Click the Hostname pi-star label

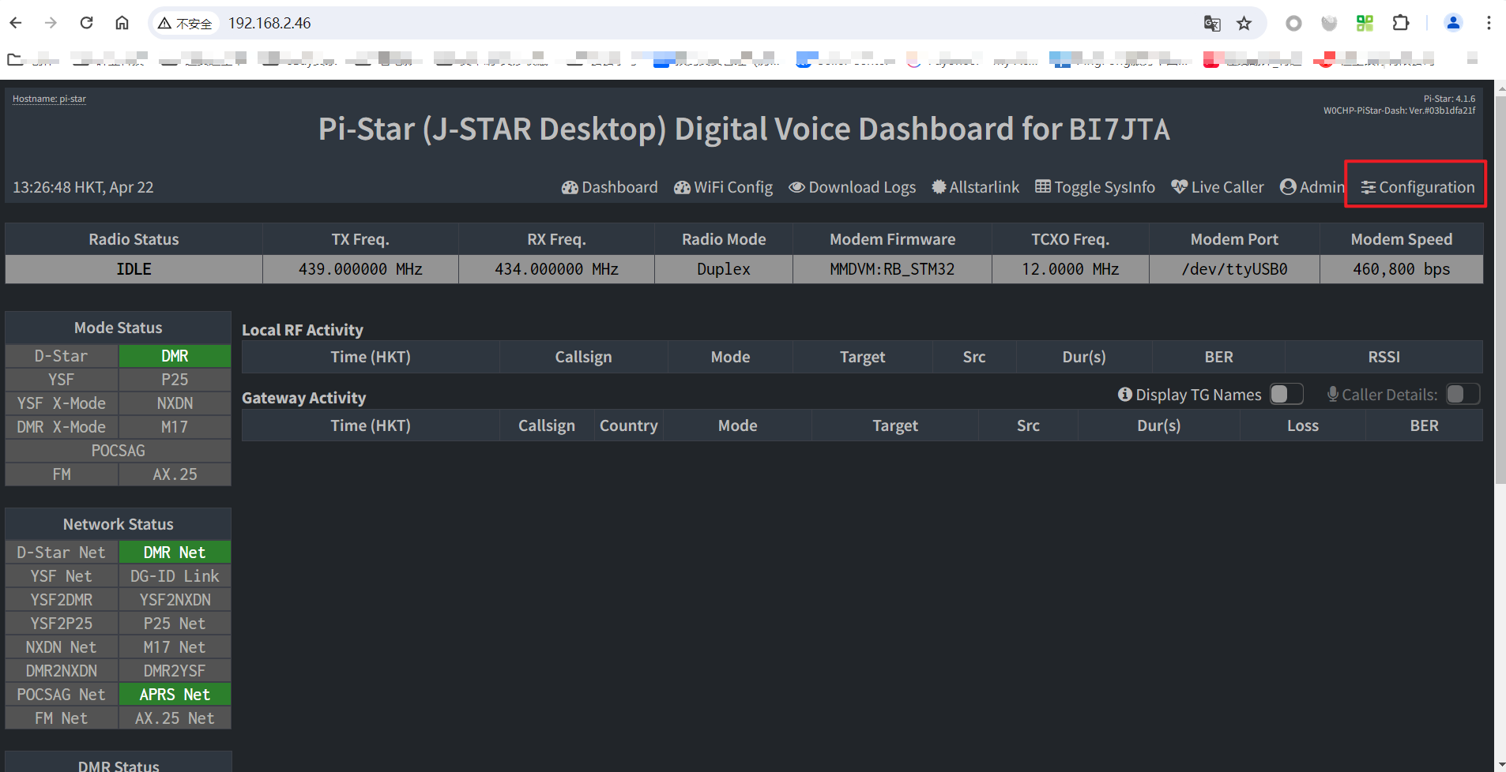[x=49, y=99]
